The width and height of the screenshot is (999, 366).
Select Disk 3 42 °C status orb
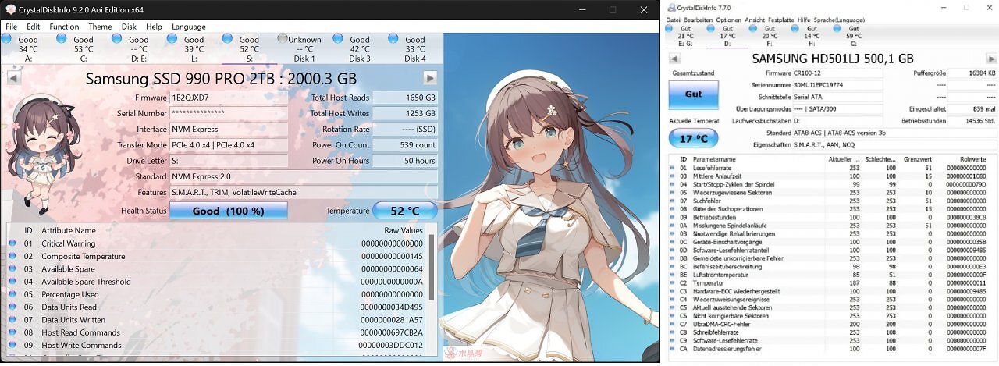[339, 39]
